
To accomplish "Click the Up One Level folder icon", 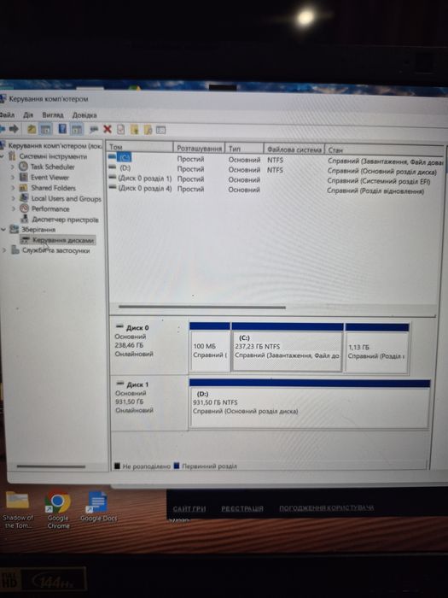I will pyautogui.click(x=32, y=129).
